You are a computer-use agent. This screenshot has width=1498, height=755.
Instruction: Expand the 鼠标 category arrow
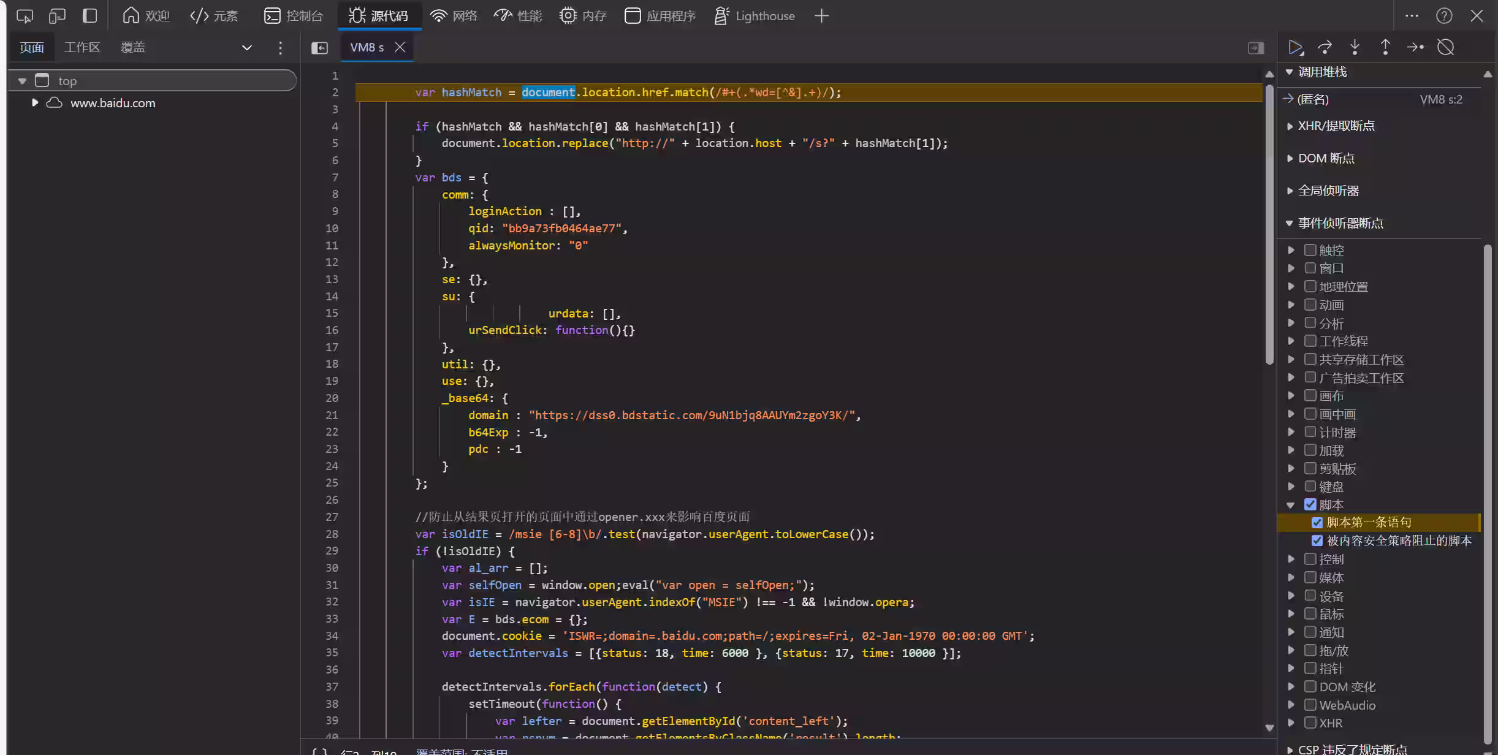[1291, 614]
